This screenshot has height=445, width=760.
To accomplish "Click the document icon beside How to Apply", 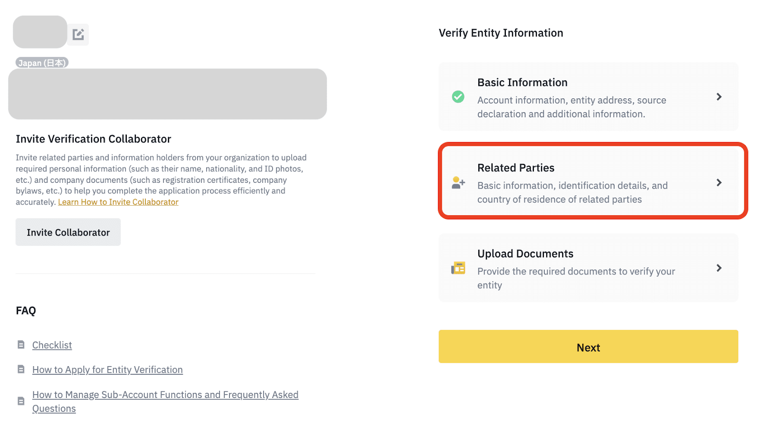I will tap(21, 369).
